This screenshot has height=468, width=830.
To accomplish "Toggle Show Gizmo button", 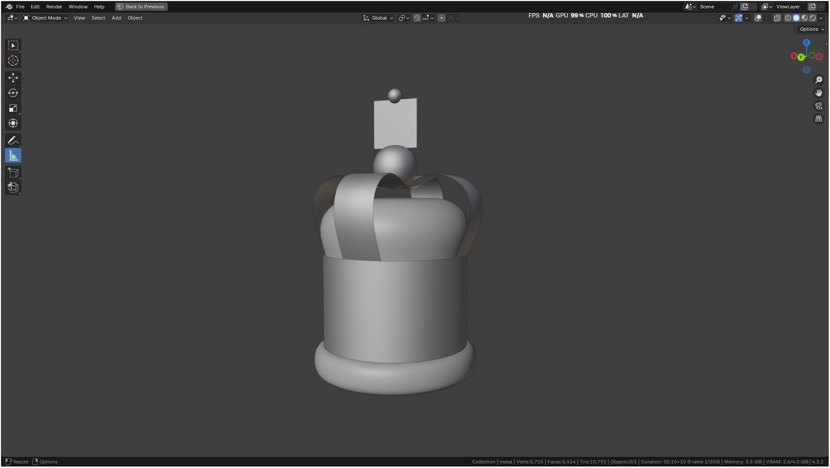I will 738,18.
